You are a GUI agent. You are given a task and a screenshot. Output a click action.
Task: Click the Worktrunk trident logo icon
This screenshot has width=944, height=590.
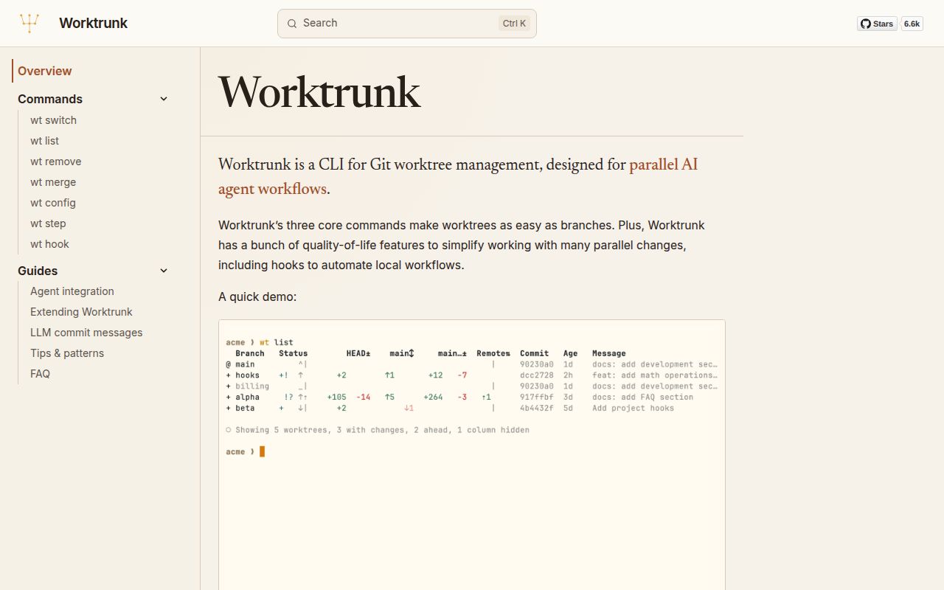(29, 23)
